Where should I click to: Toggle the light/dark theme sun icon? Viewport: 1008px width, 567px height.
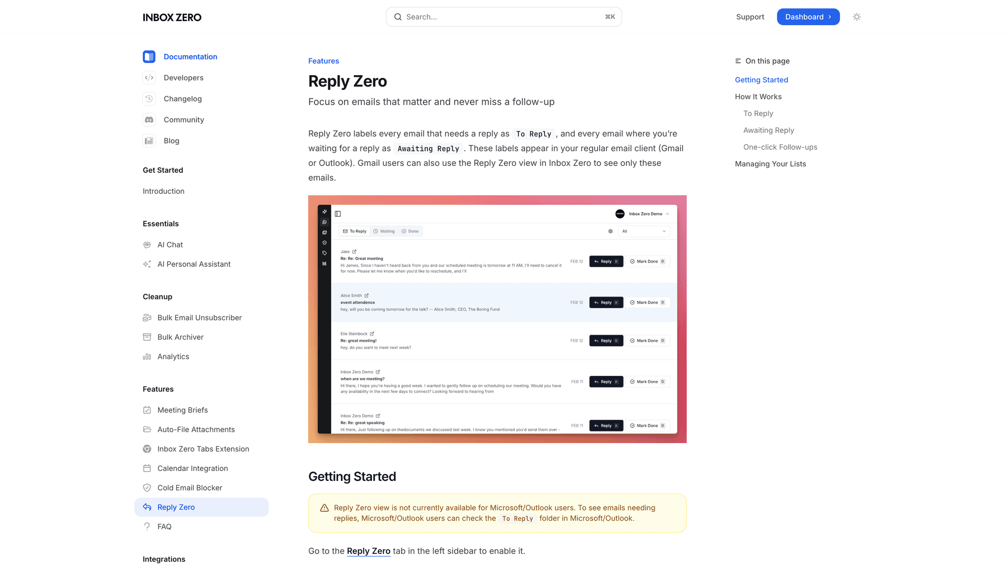857,17
